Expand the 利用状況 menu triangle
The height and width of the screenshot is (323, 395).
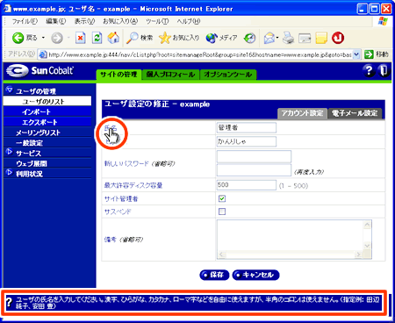pos(10,172)
